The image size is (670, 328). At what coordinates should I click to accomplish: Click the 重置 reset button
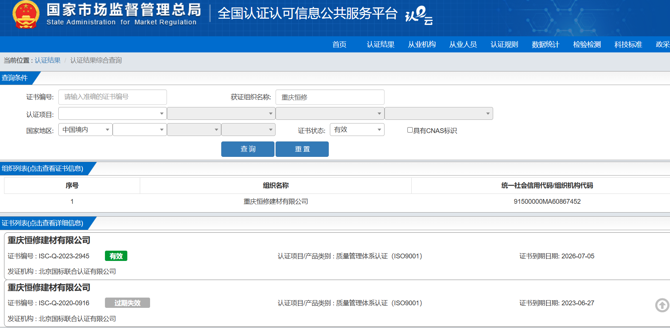point(302,149)
